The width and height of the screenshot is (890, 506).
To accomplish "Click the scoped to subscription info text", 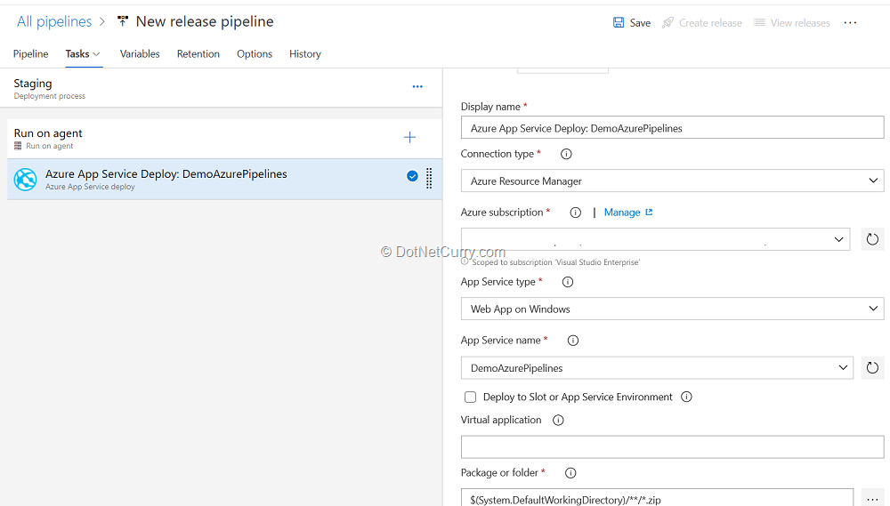I will click(555, 262).
